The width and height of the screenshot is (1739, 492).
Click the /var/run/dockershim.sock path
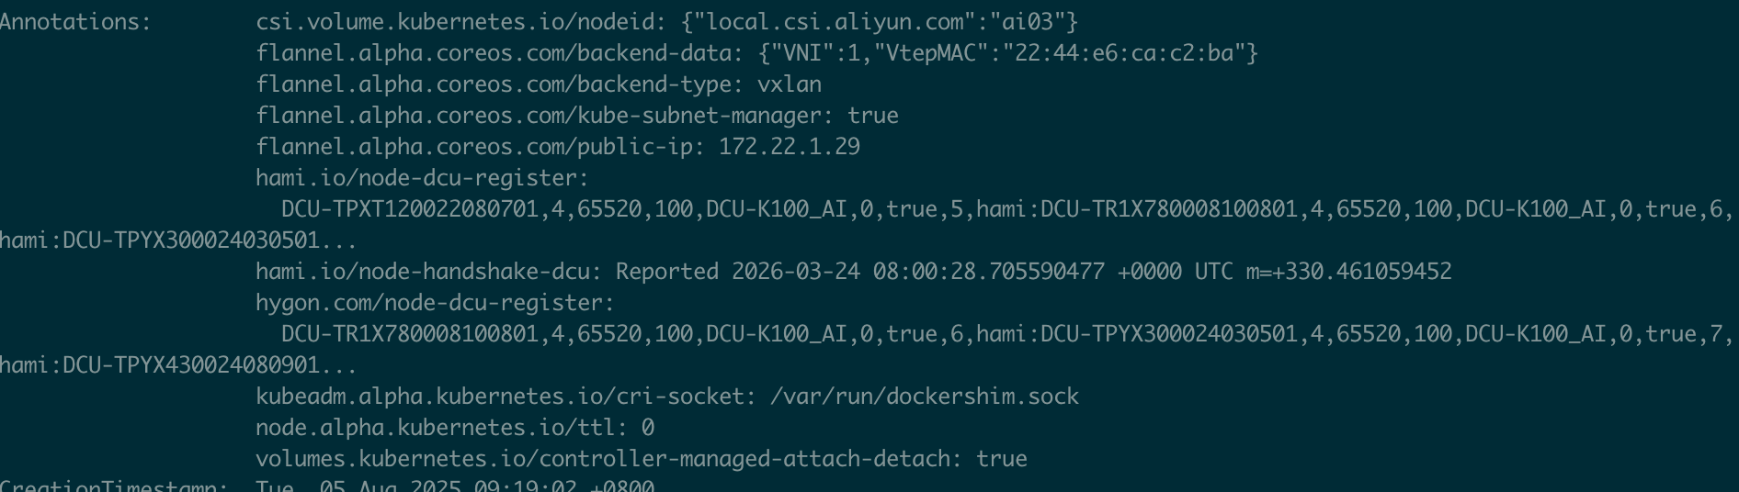pos(925,397)
